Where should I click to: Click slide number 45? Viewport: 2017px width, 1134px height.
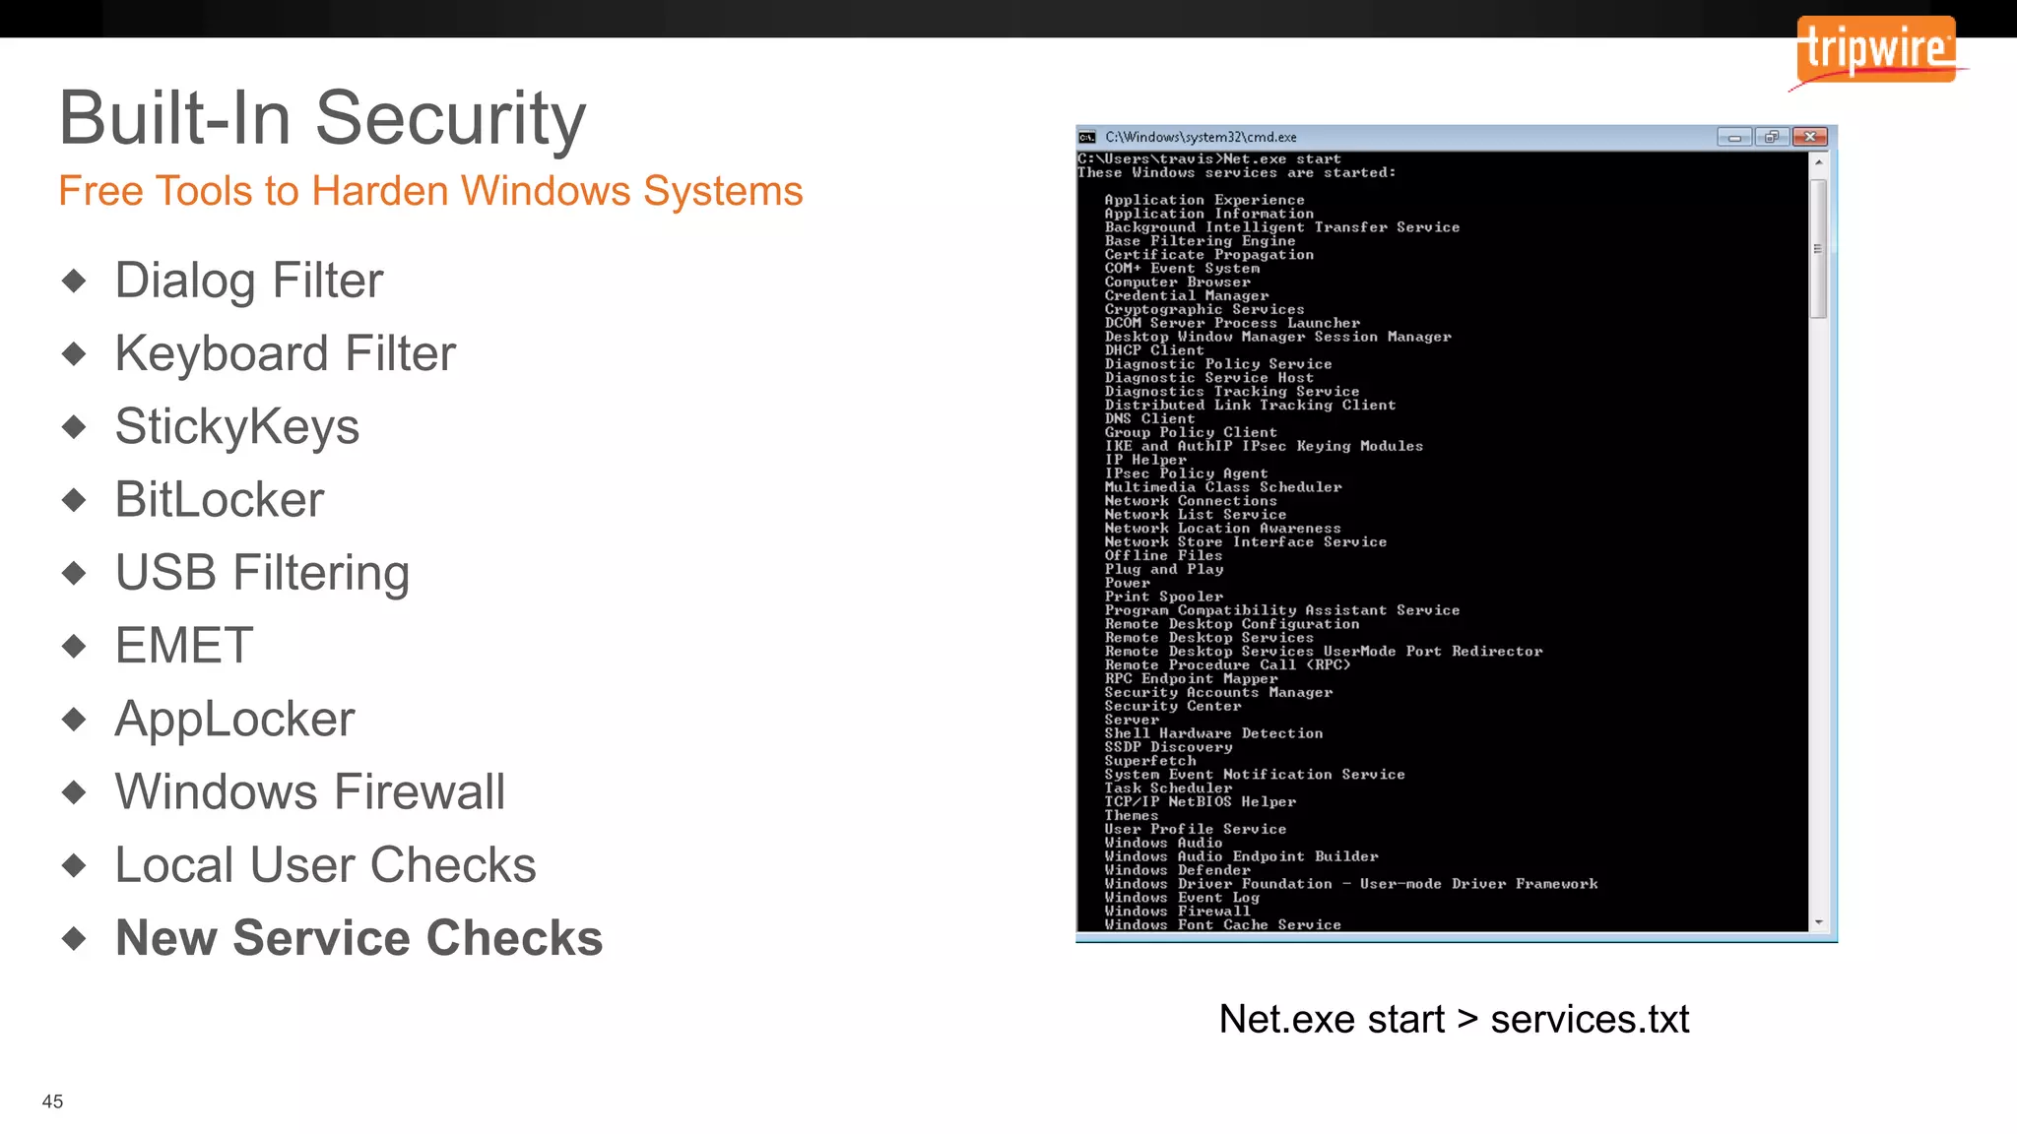[x=52, y=1102]
